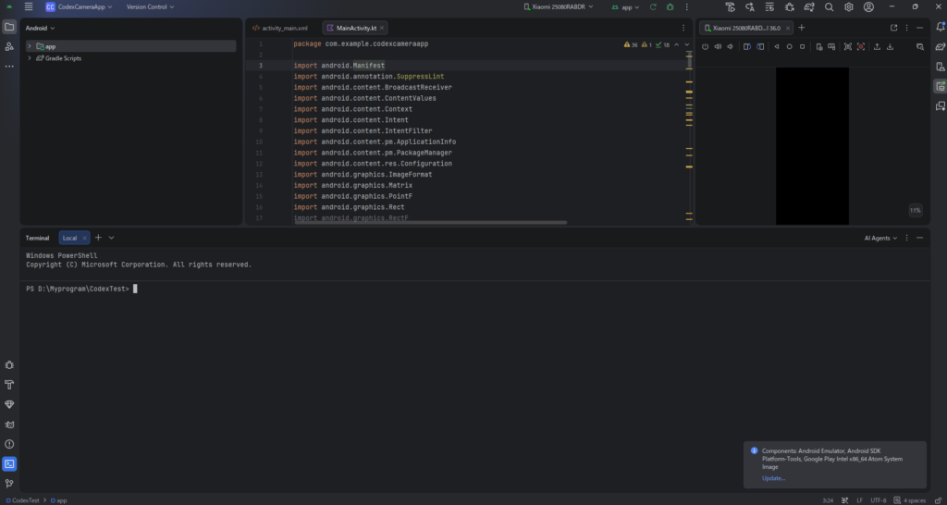Screen dimensions: 947x505
Task: Click Sync Project with Gradle elephant icon
Action: click(809, 6)
